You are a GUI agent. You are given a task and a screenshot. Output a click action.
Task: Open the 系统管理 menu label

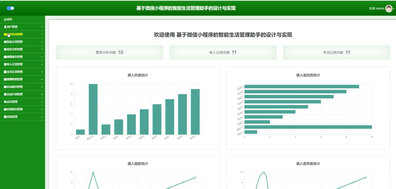point(12,117)
